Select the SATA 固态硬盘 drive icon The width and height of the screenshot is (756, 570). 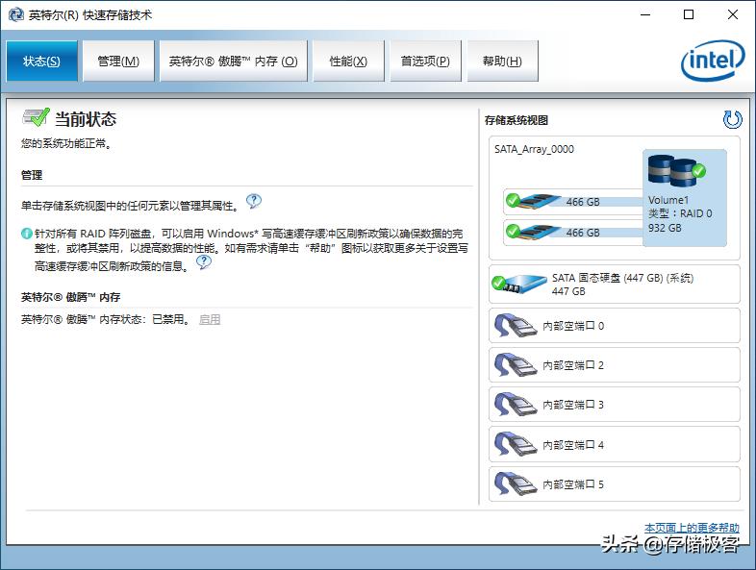(x=519, y=284)
